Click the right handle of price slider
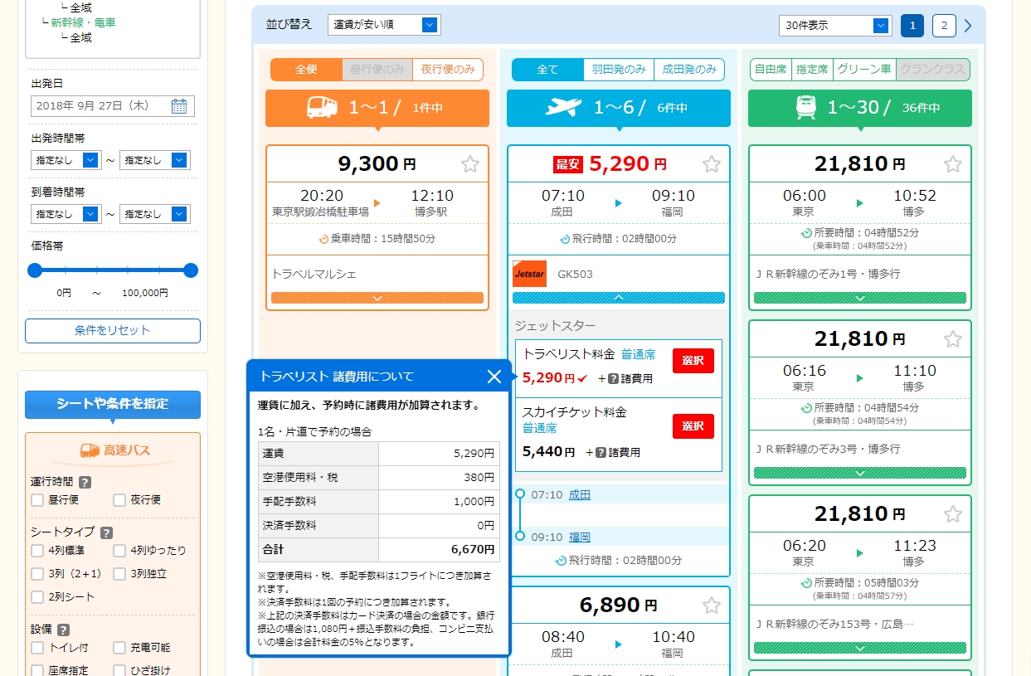The height and width of the screenshot is (676, 1031). coord(191,270)
